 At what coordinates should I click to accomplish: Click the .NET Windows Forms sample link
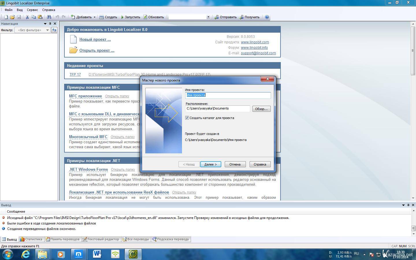click(88, 170)
